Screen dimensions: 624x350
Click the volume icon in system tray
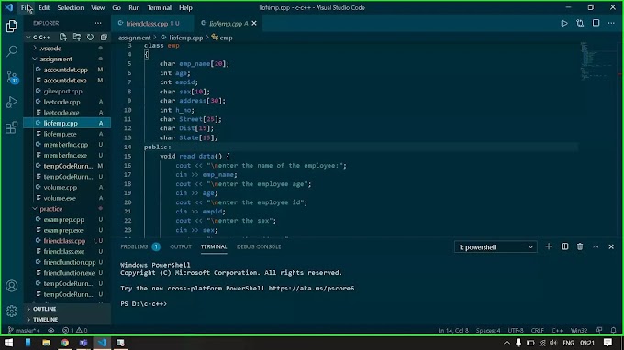tap(553, 343)
